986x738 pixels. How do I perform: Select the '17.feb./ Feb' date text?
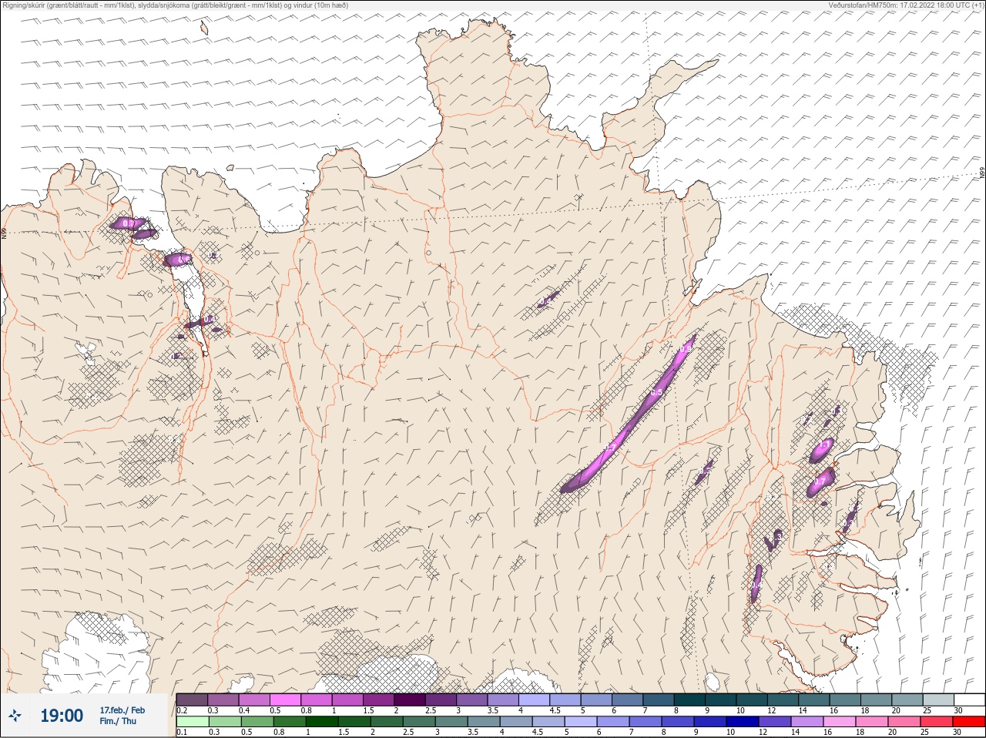[x=122, y=710]
